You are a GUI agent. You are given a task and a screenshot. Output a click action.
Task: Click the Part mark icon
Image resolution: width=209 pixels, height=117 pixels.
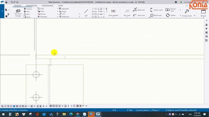(127, 11)
